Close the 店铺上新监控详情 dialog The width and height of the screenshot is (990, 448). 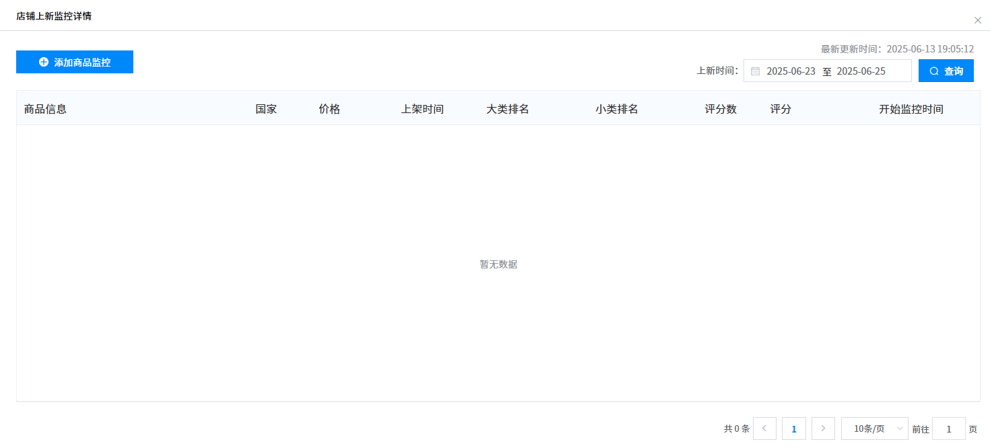(977, 20)
